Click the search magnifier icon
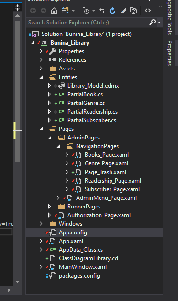 [152, 22]
